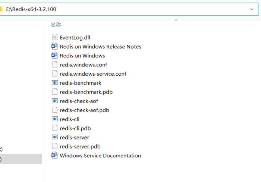
Task: Select the redis-cli application name
Action: [69, 119]
